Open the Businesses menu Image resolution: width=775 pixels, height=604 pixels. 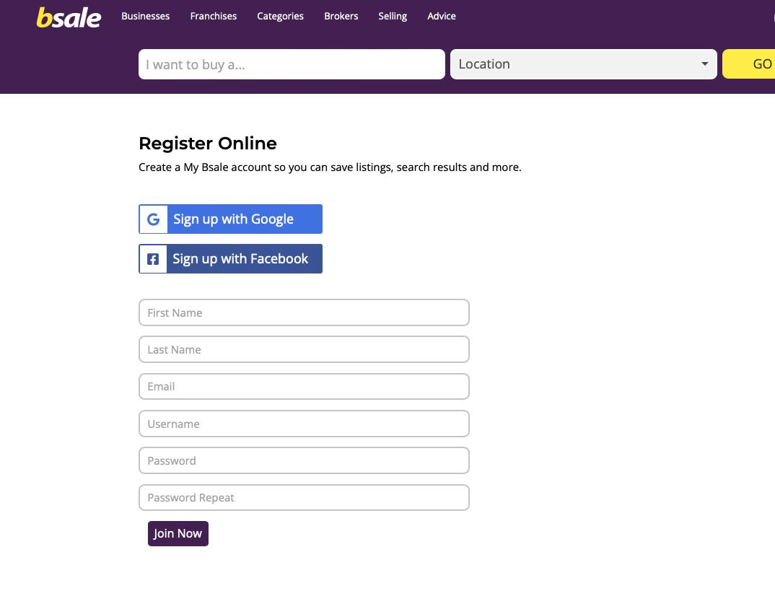point(146,16)
